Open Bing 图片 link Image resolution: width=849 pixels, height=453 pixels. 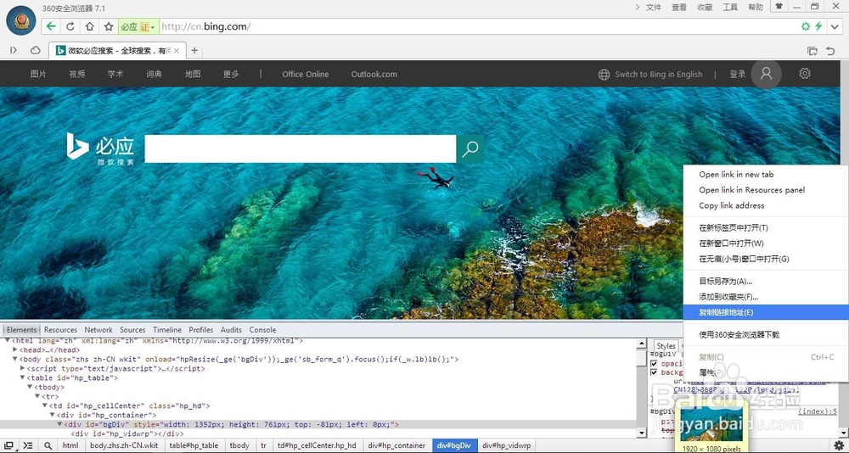pyautogui.click(x=38, y=74)
